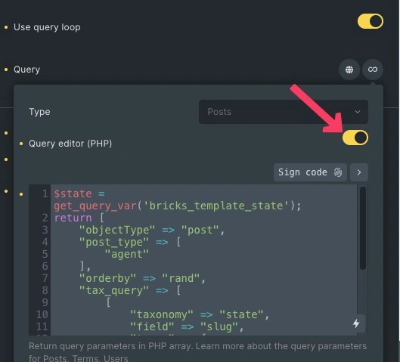Open the Terms link in help text
Screen dimensions: 400x362
85,358
